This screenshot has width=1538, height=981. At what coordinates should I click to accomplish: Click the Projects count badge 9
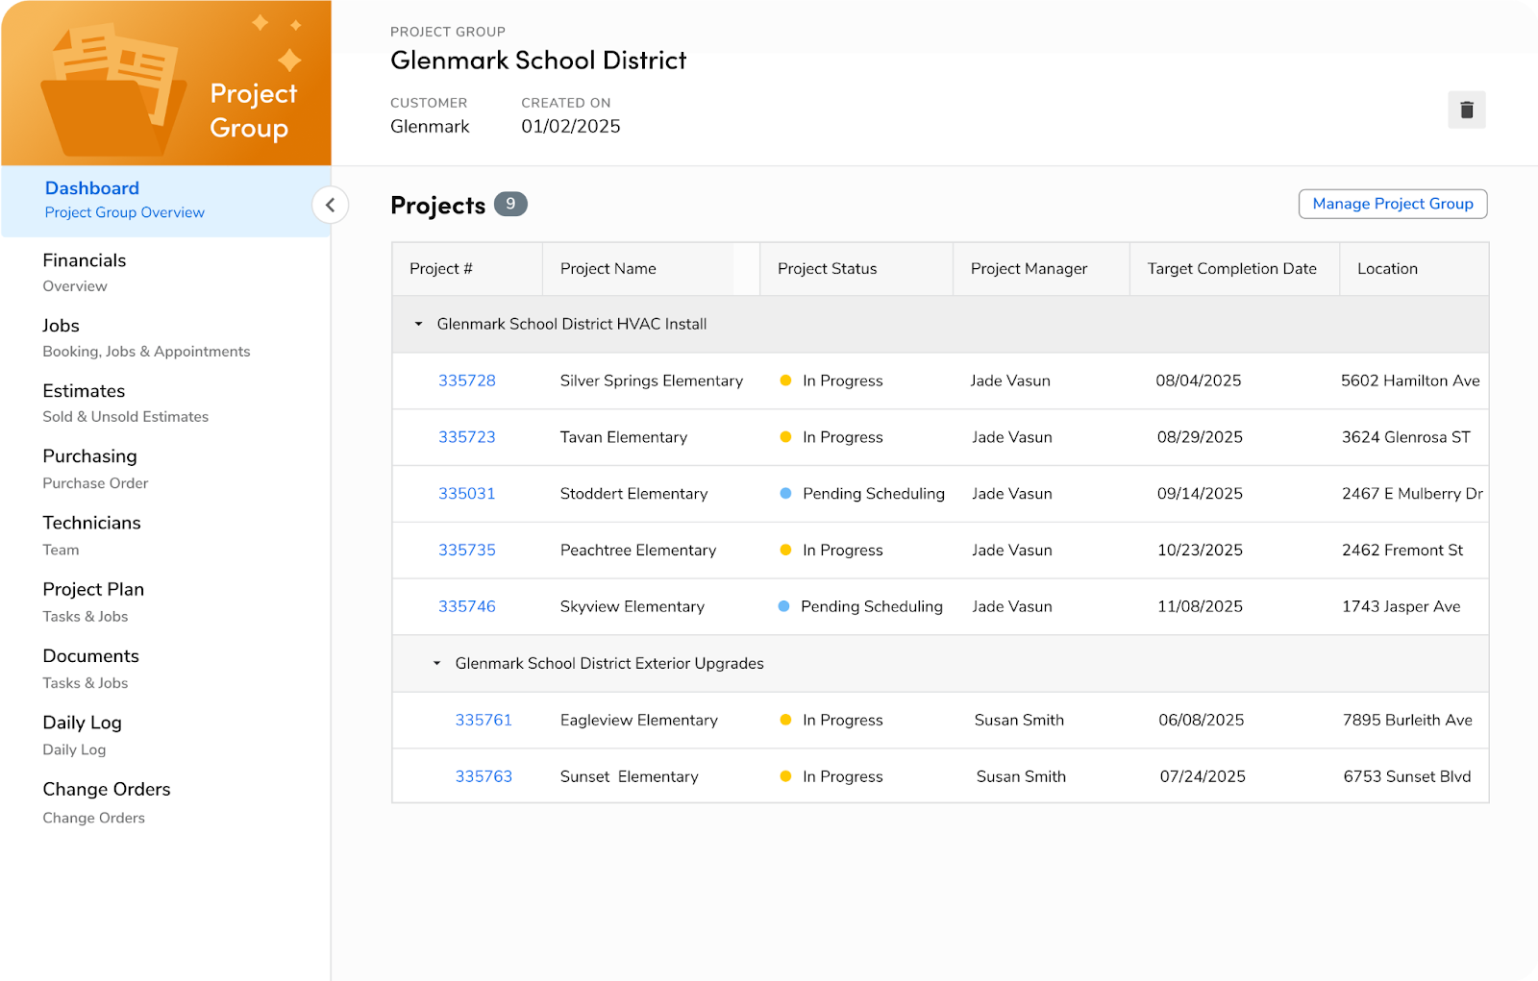tap(510, 204)
